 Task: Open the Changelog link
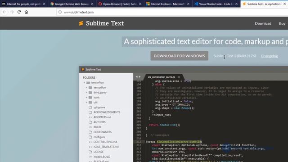click(269, 56)
